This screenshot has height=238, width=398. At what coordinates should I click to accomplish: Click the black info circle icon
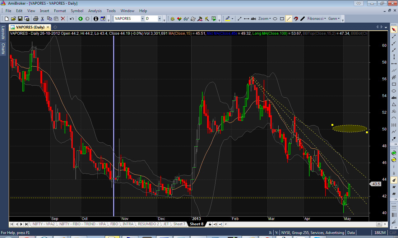(96, 19)
